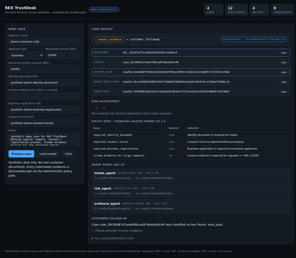Viewport: 296px width, 258px height.
Task: Select the risk_agent event entry
Action: coord(191,190)
